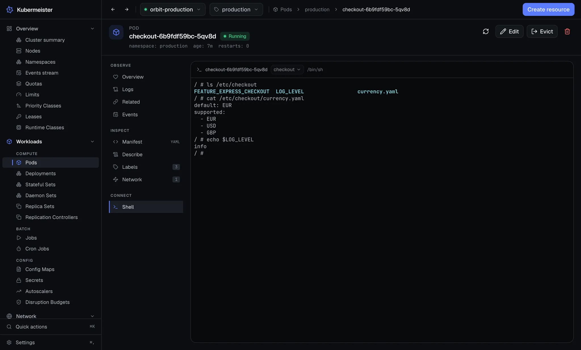Click FEATURE_EXPRESS_CHECKOUT in terminal output
Viewport: 581px width, 350px height.
231,92
